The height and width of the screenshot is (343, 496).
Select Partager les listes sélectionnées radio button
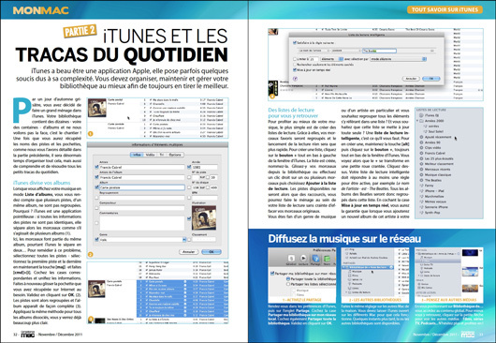point(288,284)
